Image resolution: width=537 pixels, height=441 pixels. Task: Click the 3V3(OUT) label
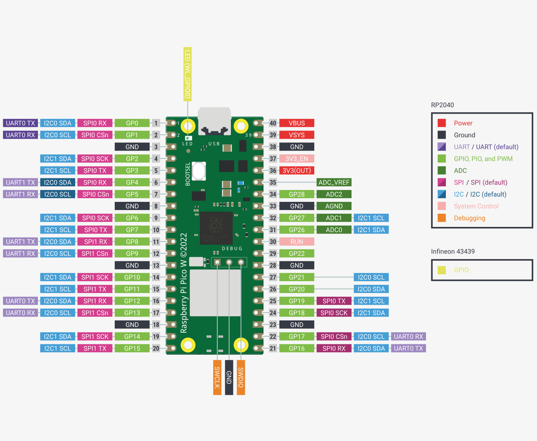click(x=297, y=171)
